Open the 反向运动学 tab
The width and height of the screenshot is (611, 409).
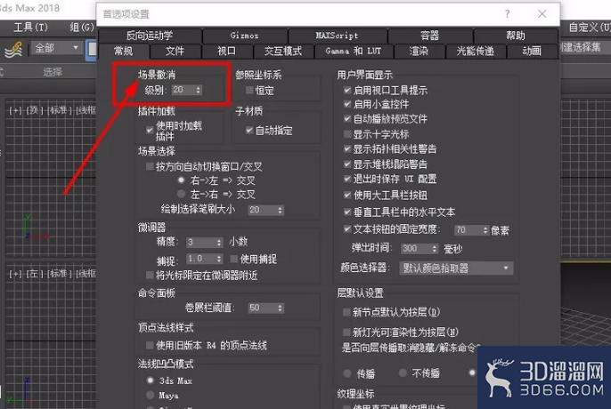[x=150, y=36]
